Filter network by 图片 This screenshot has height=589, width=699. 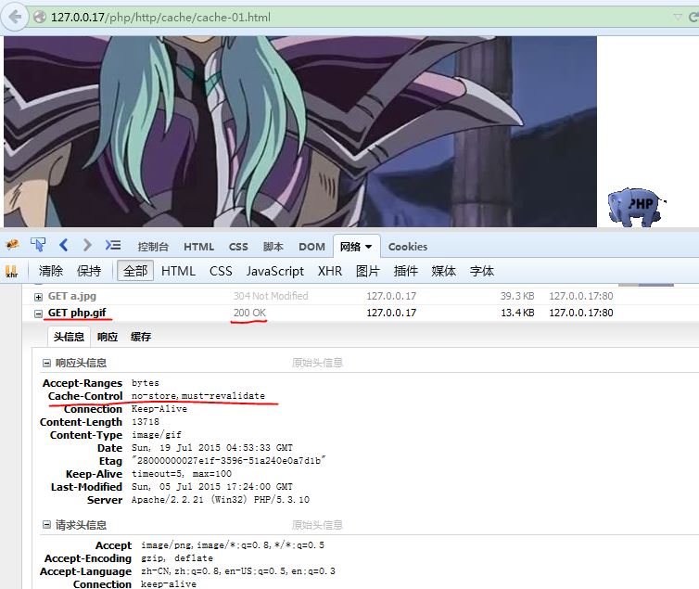pyautogui.click(x=368, y=271)
